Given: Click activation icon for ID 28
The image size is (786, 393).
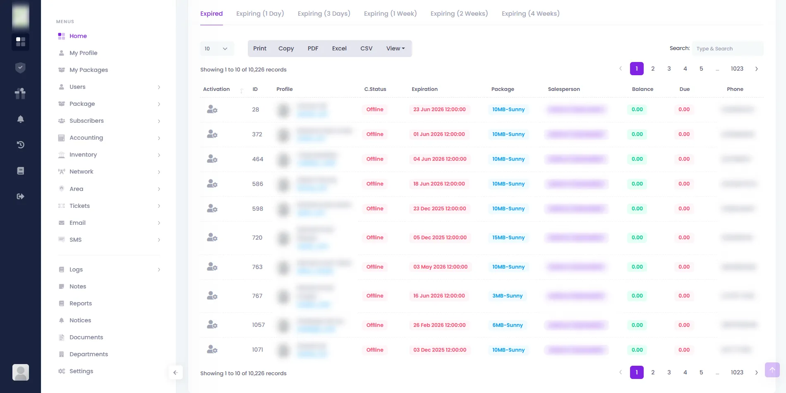Looking at the screenshot, I should point(212,110).
